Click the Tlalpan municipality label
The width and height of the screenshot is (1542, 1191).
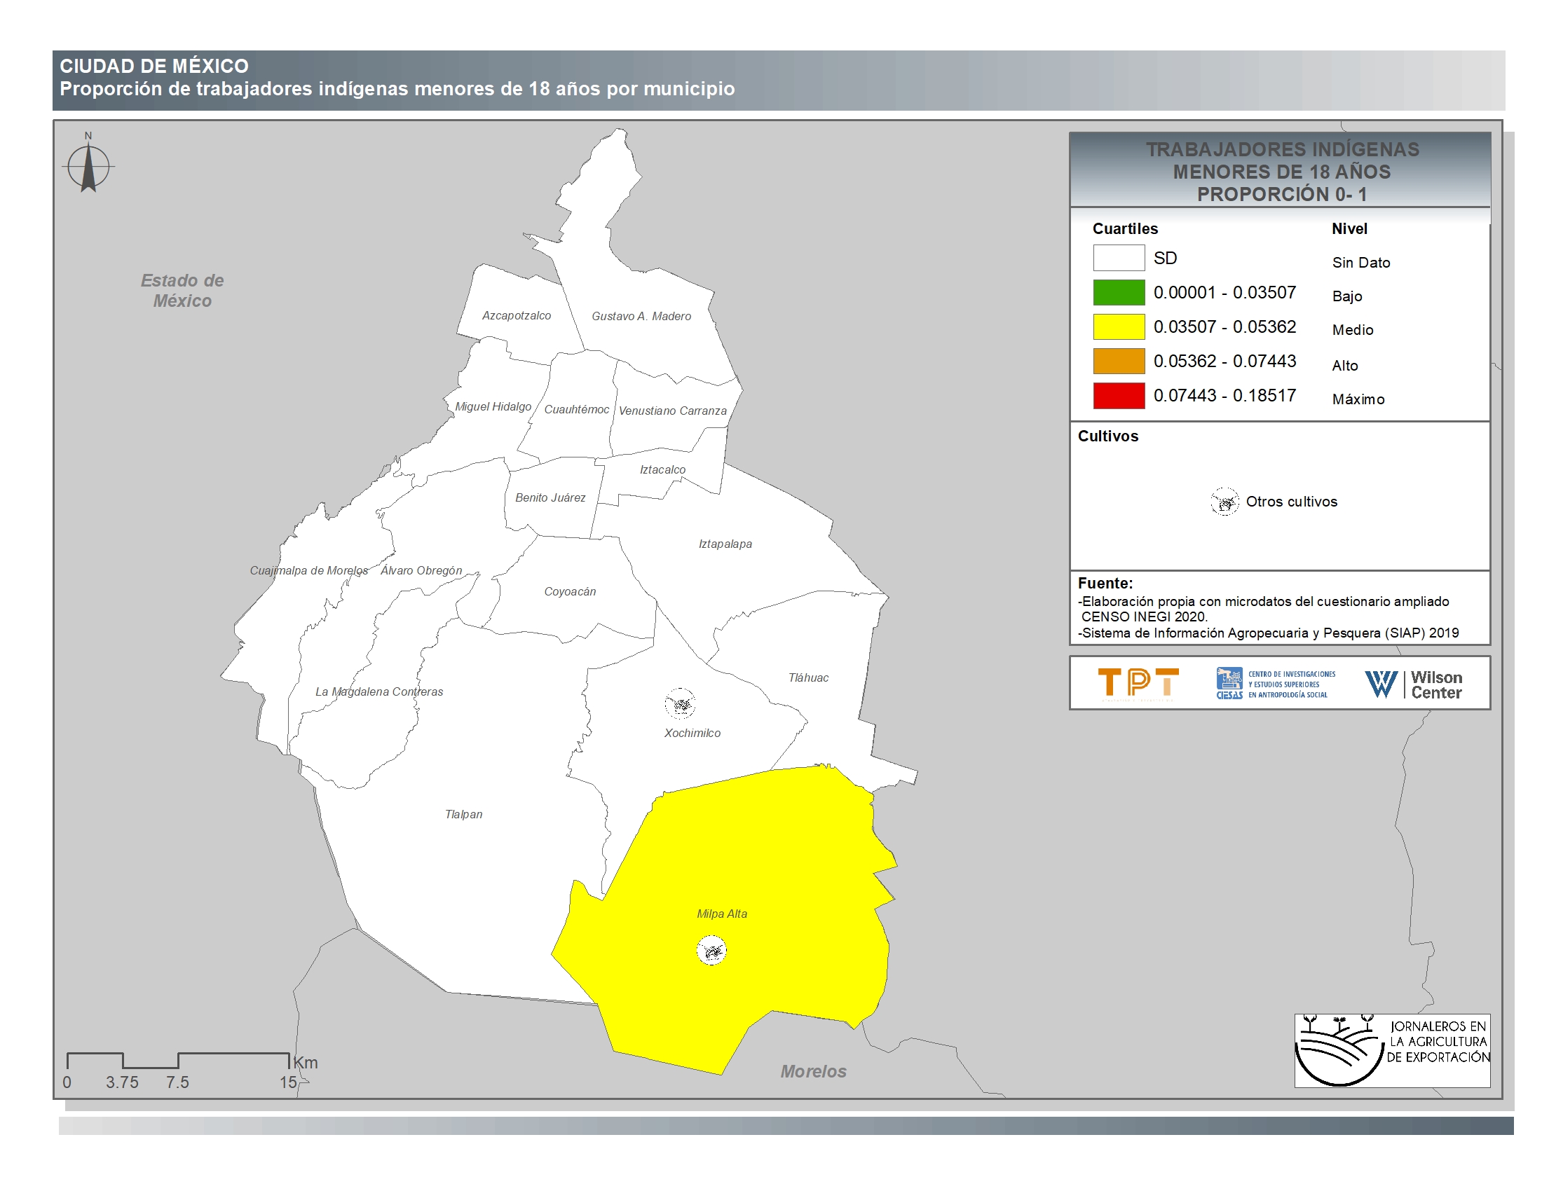464,814
